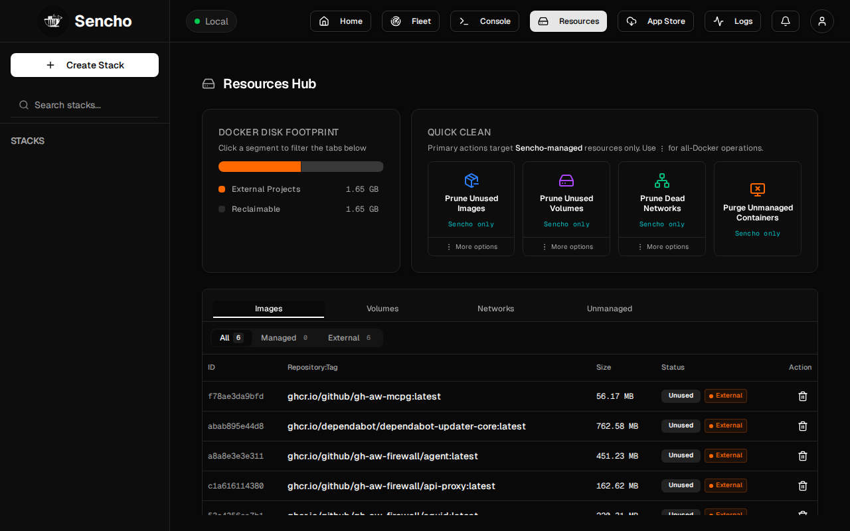This screenshot has height=531, width=850.
Task: Switch to the Volumes tab
Action: 382,309
